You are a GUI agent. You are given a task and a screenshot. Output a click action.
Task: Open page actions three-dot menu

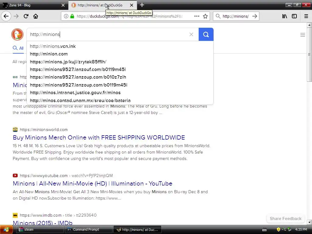pyautogui.click(x=197, y=16)
